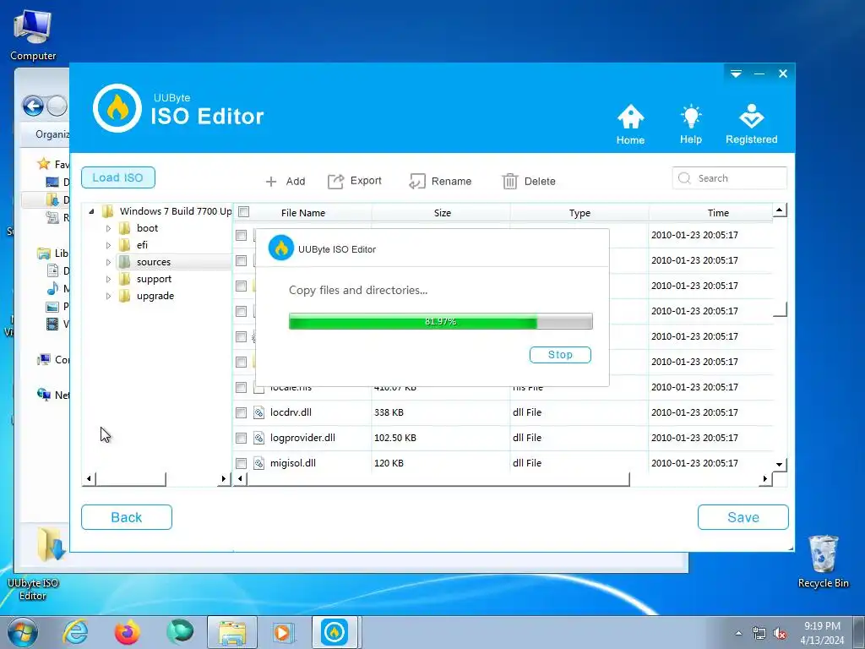The height and width of the screenshot is (649, 865).
Task: Check the logprovider.dll row checkbox
Action: click(x=241, y=438)
